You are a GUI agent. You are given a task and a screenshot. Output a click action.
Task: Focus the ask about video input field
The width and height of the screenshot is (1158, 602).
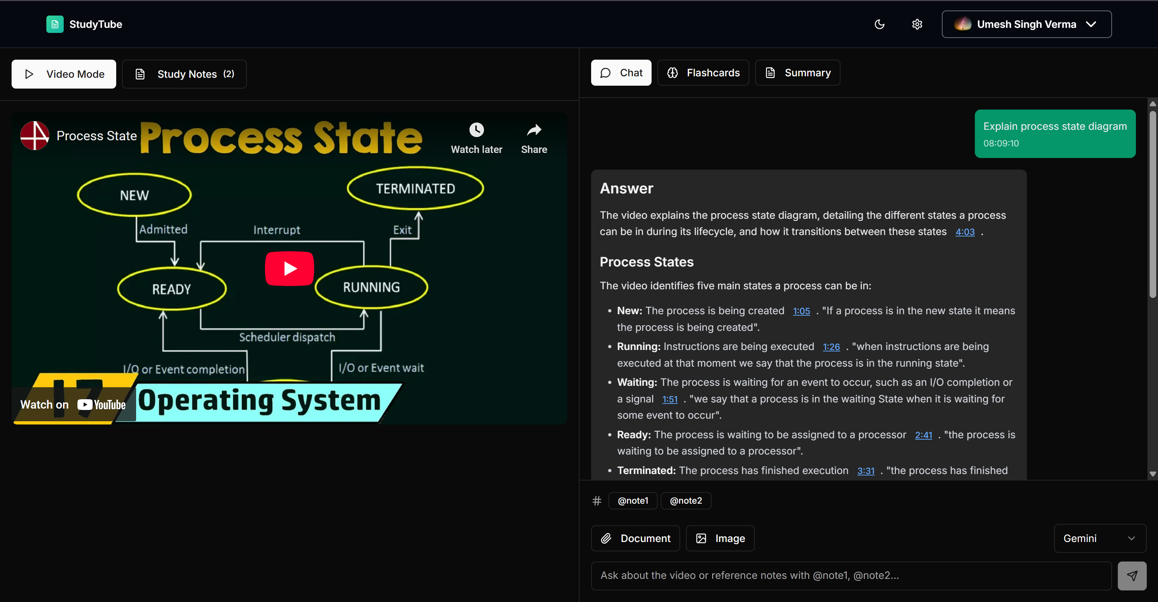[851, 576]
